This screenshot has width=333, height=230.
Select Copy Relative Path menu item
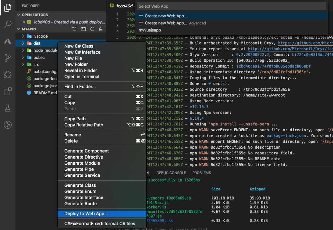tap(102, 125)
